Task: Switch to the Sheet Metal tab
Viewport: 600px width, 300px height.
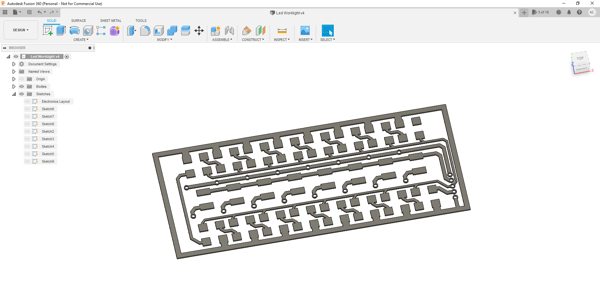Action: pos(111,21)
